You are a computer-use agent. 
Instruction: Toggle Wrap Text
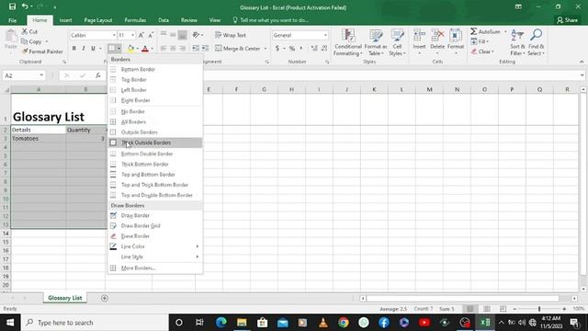(x=231, y=35)
